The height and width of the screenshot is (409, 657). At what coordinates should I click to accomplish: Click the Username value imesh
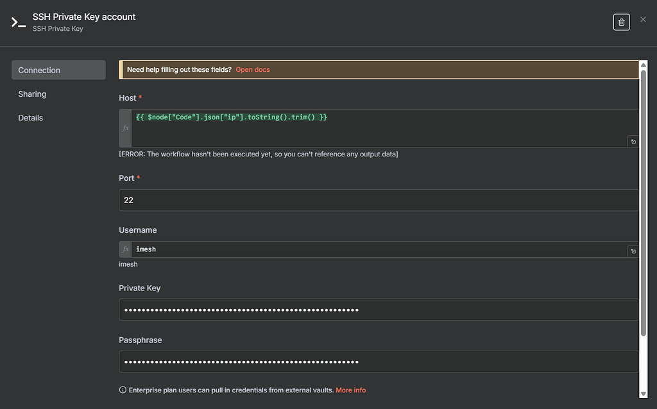tap(146, 249)
